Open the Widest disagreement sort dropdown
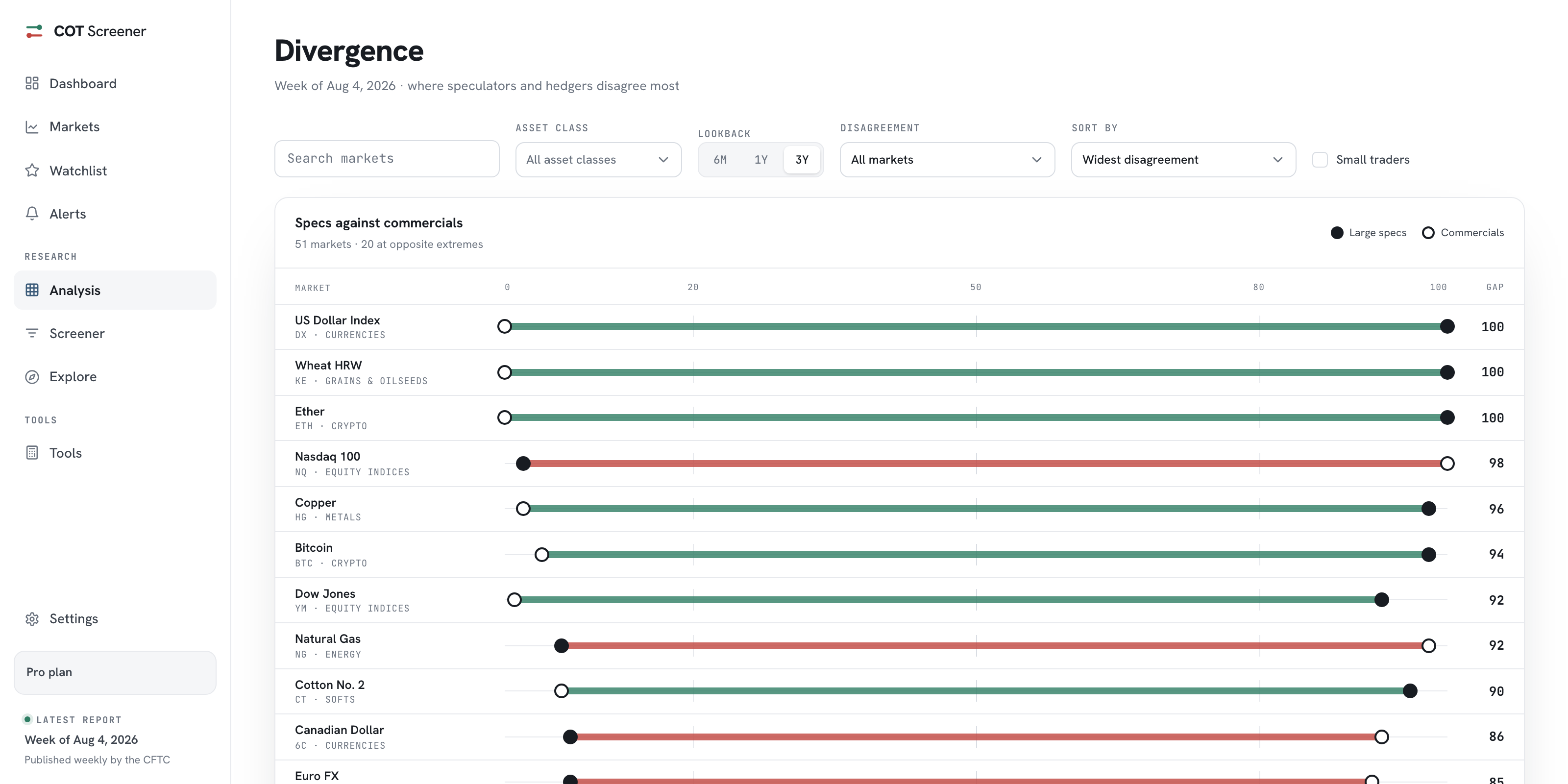This screenshot has height=784, width=1568. point(1183,159)
